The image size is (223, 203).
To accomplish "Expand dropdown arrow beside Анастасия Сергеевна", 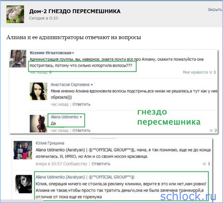I will (92, 85).
